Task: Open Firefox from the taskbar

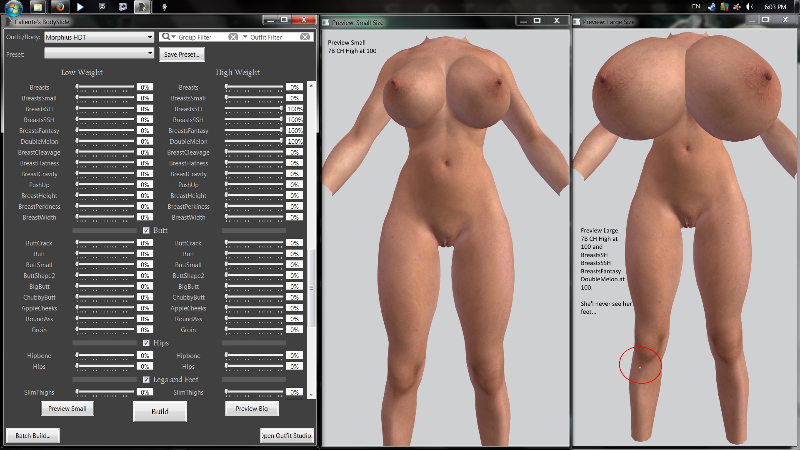Action: pyautogui.click(x=60, y=7)
